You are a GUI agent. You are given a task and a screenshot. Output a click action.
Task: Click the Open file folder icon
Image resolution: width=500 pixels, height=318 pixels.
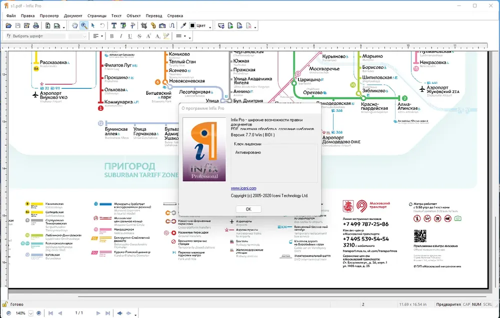(8, 26)
